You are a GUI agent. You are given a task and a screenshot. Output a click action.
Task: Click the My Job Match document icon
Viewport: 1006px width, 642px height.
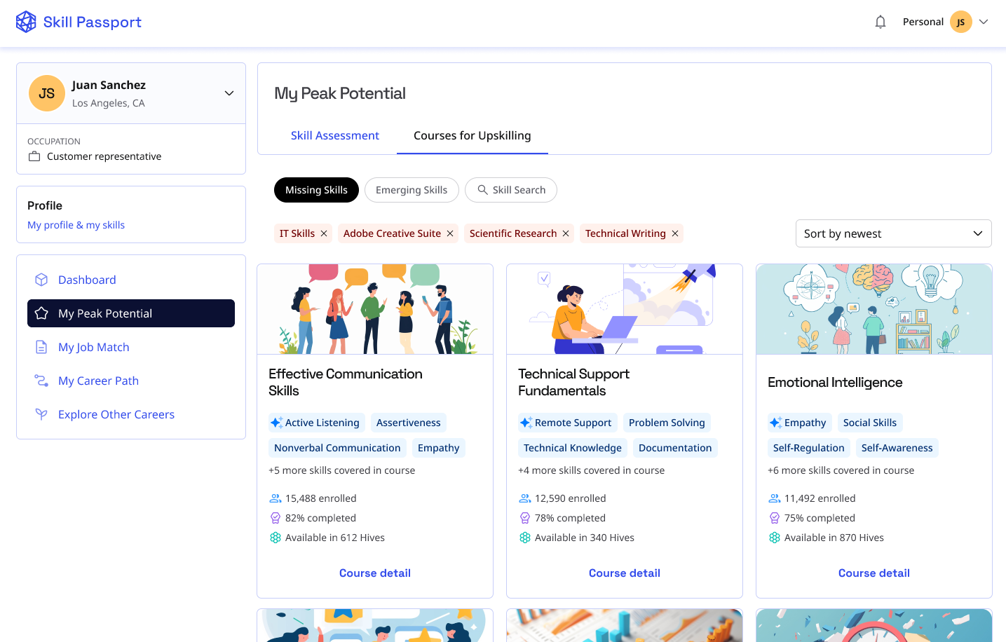point(41,347)
